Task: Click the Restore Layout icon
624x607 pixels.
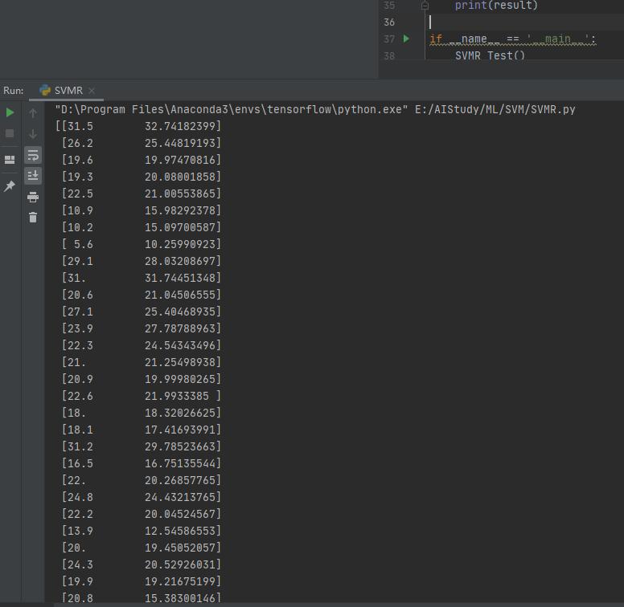Action: tap(10, 160)
